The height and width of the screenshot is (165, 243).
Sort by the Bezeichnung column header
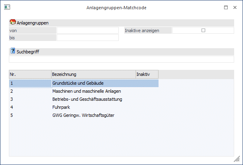(93, 74)
